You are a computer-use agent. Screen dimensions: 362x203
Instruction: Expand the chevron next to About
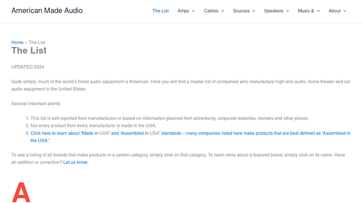(x=345, y=11)
